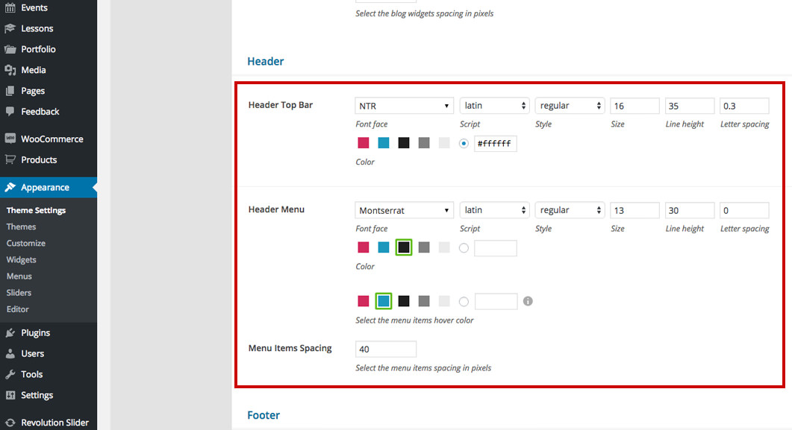Click the Events calendar icon in sidebar
The height and width of the screenshot is (430, 792).
(x=10, y=7)
